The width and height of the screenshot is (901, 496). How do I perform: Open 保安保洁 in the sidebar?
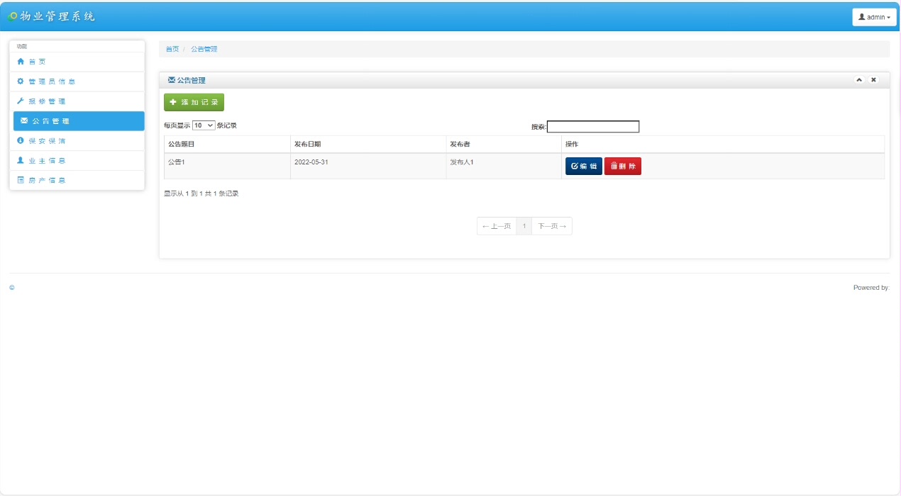[x=77, y=141]
